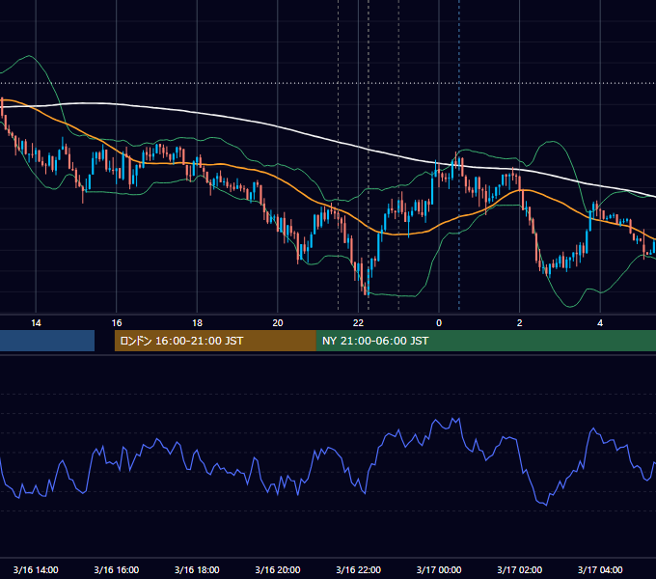
Task: Click the 3/16 18:00 date label
Action: pyautogui.click(x=197, y=569)
